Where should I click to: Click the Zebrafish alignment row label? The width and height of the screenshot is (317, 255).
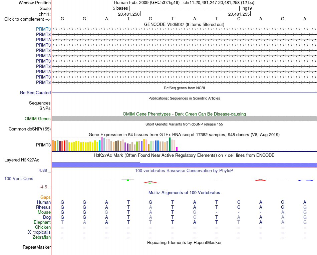point(42,237)
